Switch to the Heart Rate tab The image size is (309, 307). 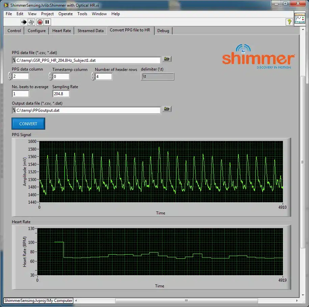tap(61, 31)
